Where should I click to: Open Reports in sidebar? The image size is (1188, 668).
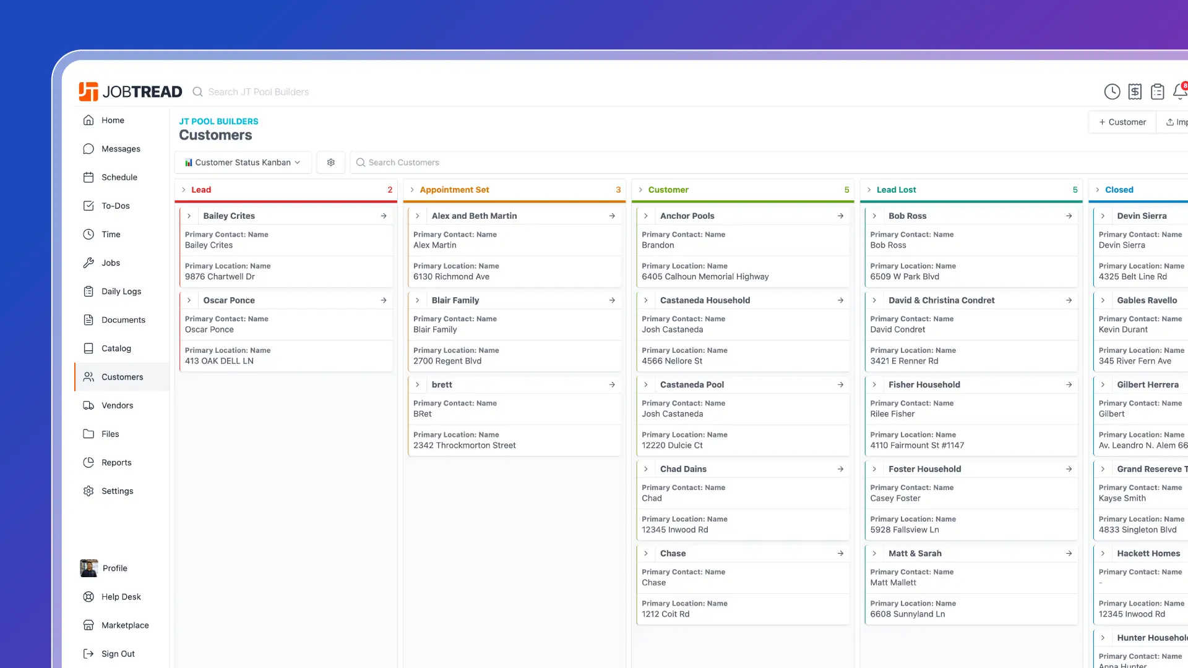coord(122,462)
